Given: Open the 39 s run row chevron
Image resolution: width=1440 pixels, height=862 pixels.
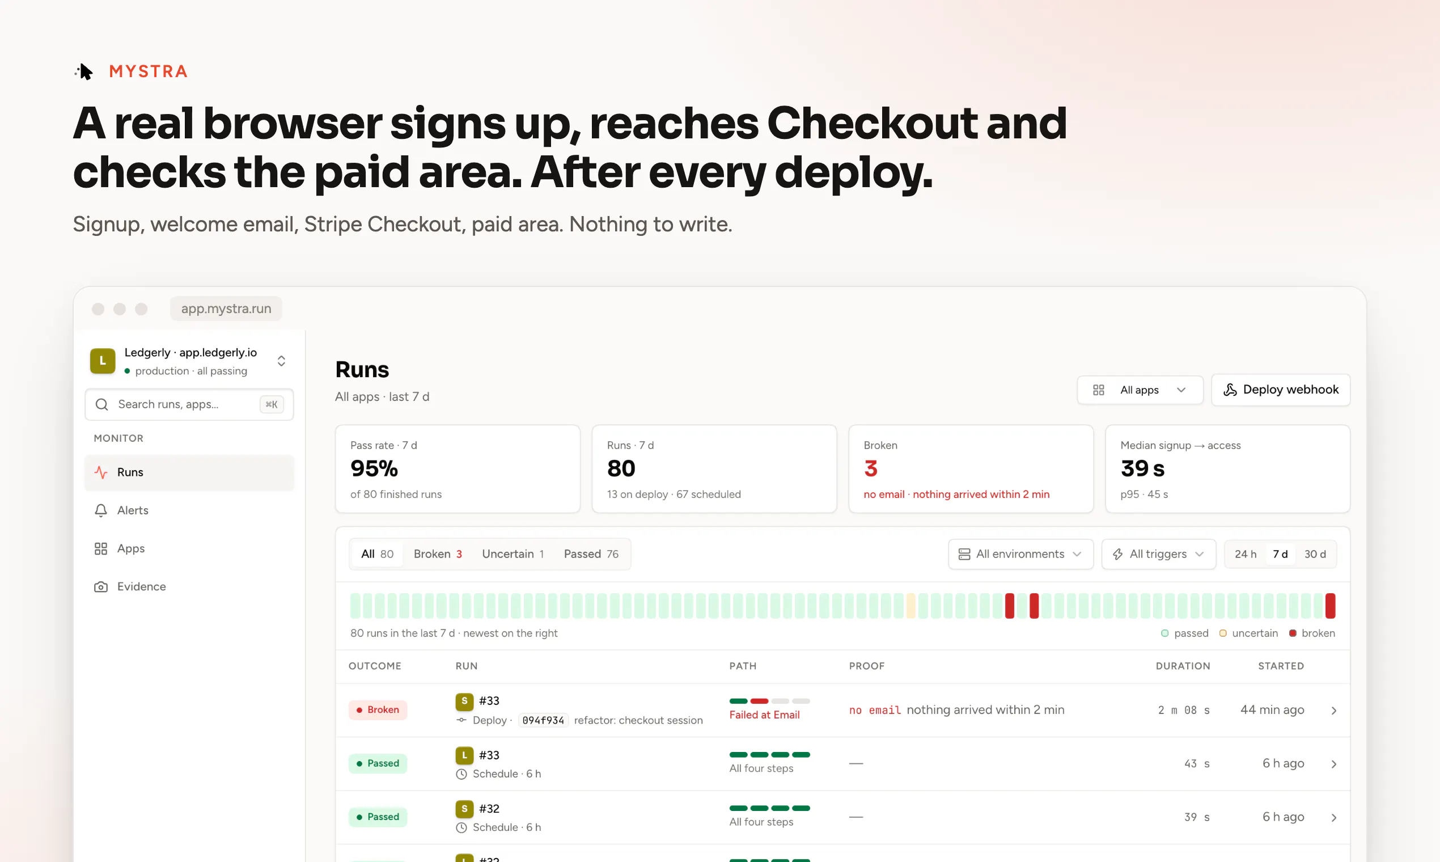Looking at the screenshot, I should [1334, 817].
